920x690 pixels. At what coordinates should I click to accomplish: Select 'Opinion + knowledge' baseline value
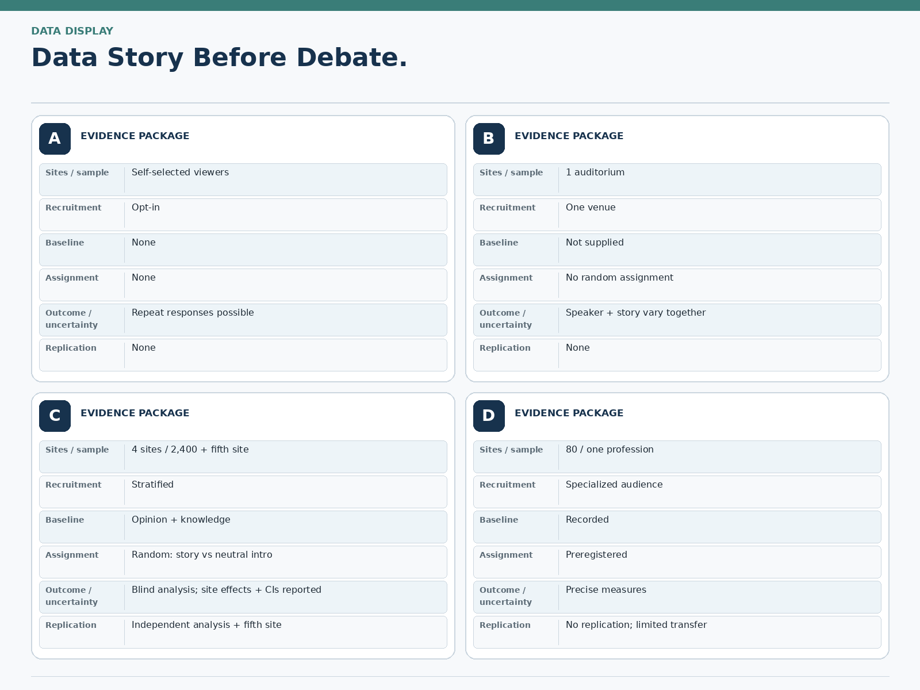181,520
